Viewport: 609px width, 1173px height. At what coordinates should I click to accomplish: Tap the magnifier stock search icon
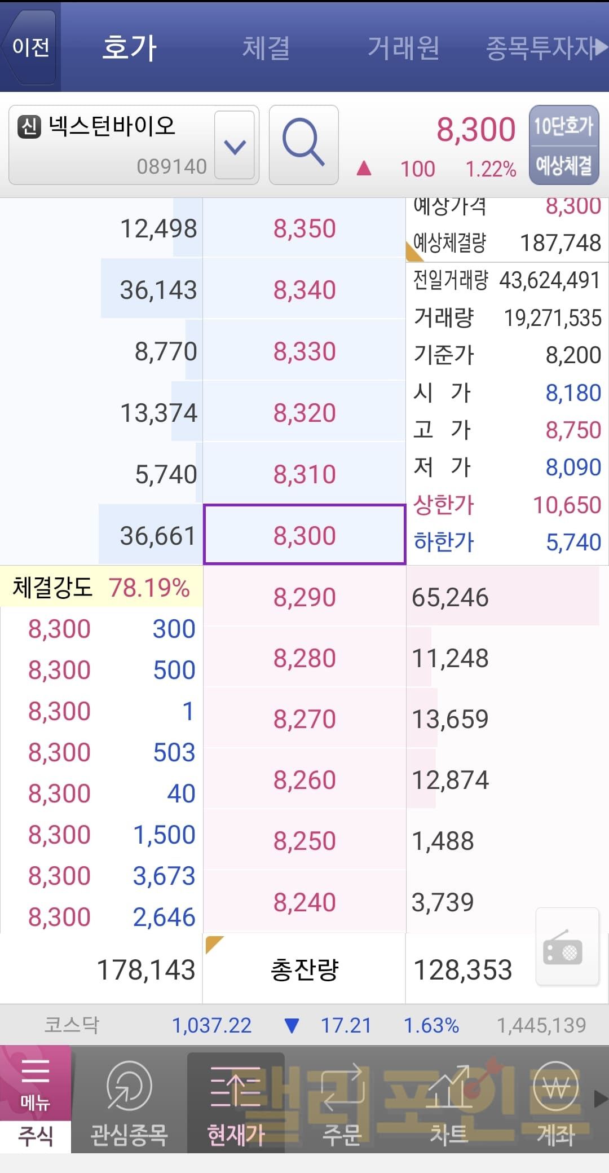tap(303, 145)
